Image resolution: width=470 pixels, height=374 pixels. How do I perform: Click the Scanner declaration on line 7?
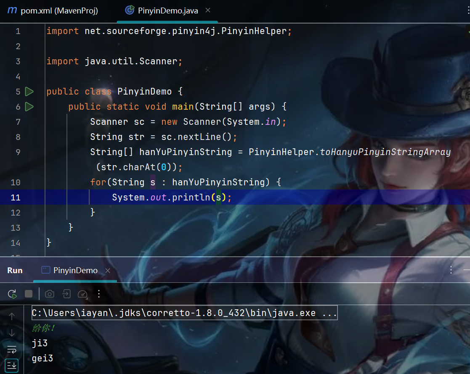tap(188, 122)
